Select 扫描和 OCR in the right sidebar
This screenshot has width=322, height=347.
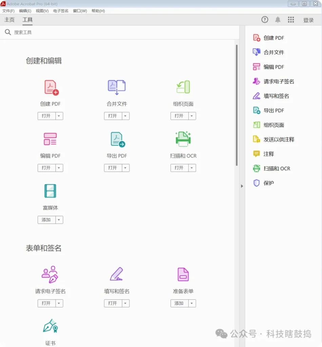pos(271,169)
